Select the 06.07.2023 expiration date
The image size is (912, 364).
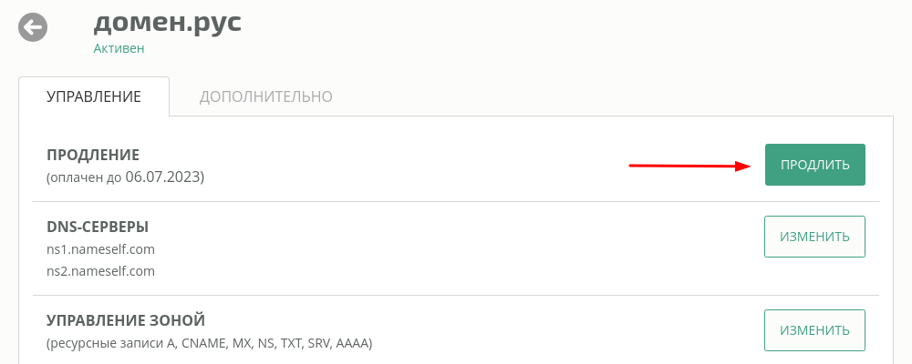tap(163, 177)
